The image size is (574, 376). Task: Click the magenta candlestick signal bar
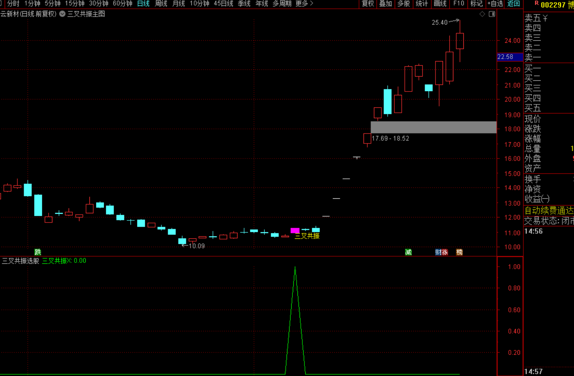[x=295, y=230]
